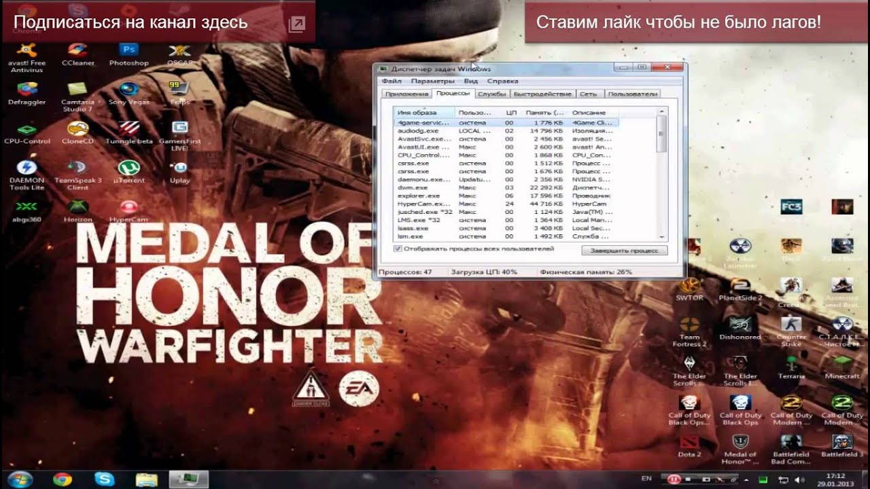Switch to the Приложения tab
The width and height of the screenshot is (870, 489).
[406, 94]
